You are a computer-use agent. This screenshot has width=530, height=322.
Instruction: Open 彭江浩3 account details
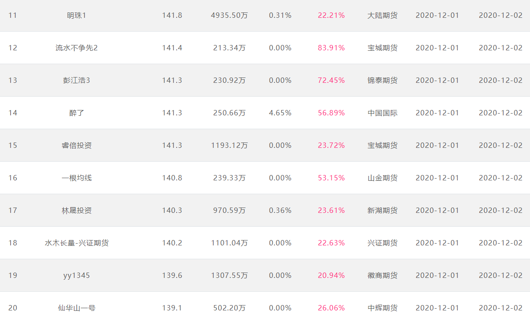(x=77, y=80)
